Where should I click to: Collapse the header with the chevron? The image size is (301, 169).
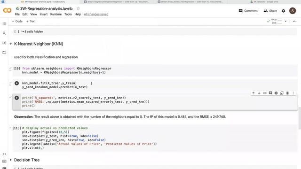(294, 21)
